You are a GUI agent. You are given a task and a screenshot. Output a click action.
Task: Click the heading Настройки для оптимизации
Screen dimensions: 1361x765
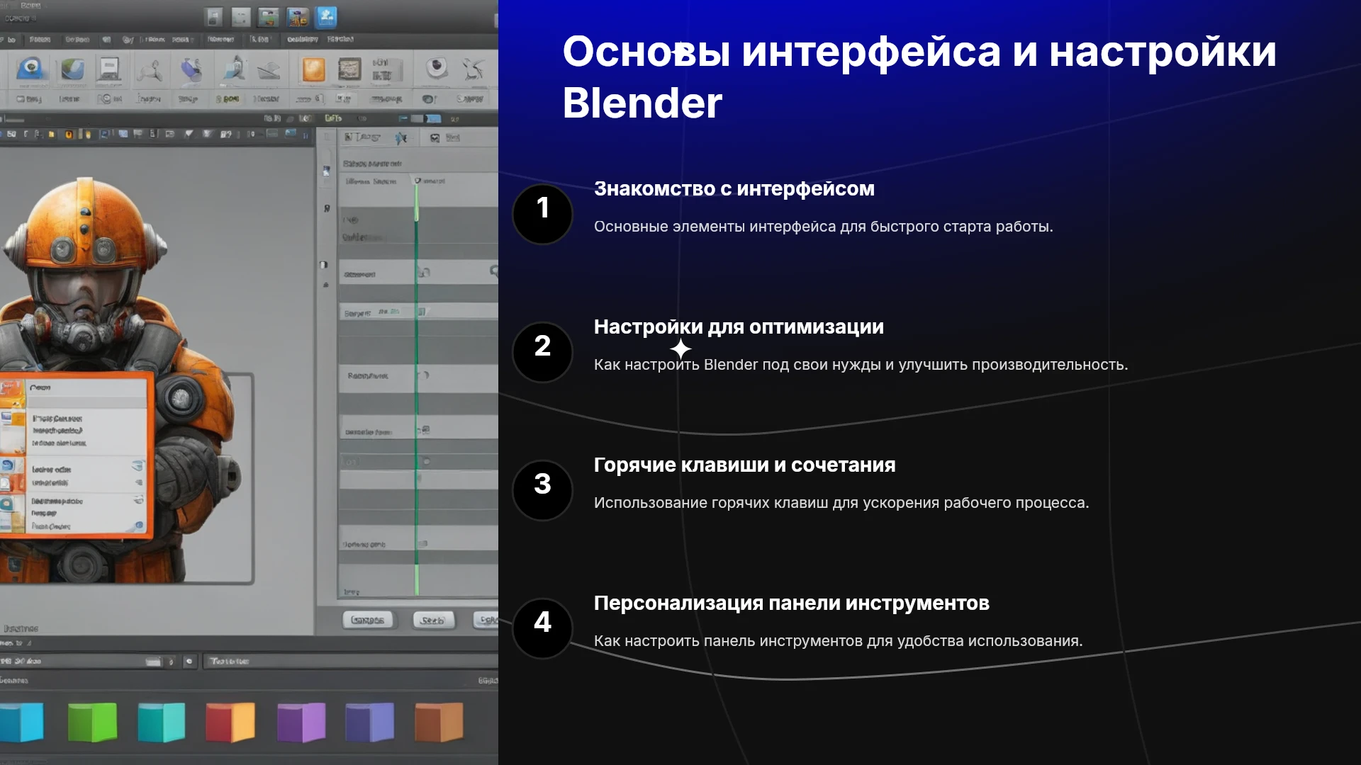(739, 327)
